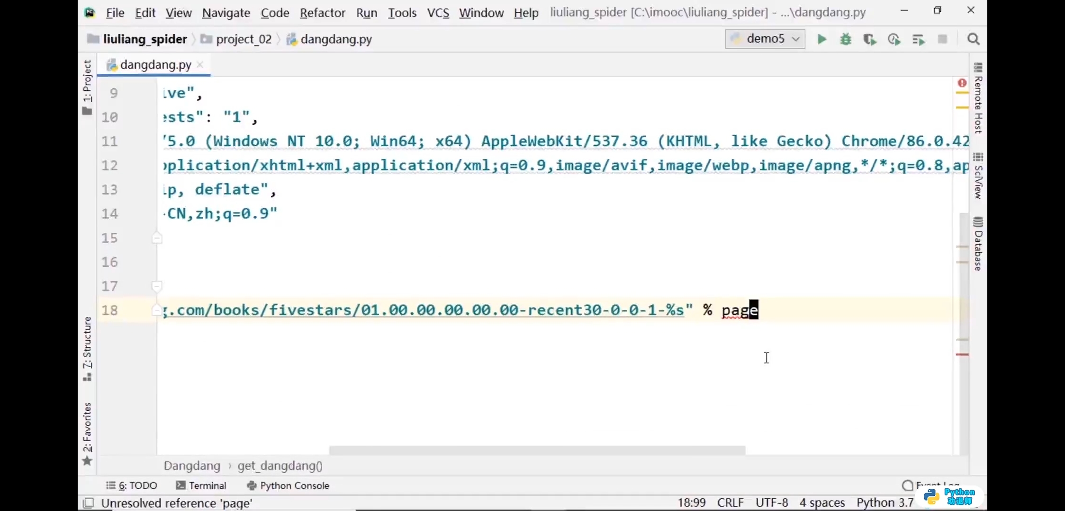
Task: Change the UTF-8 file encoding
Action: click(772, 502)
